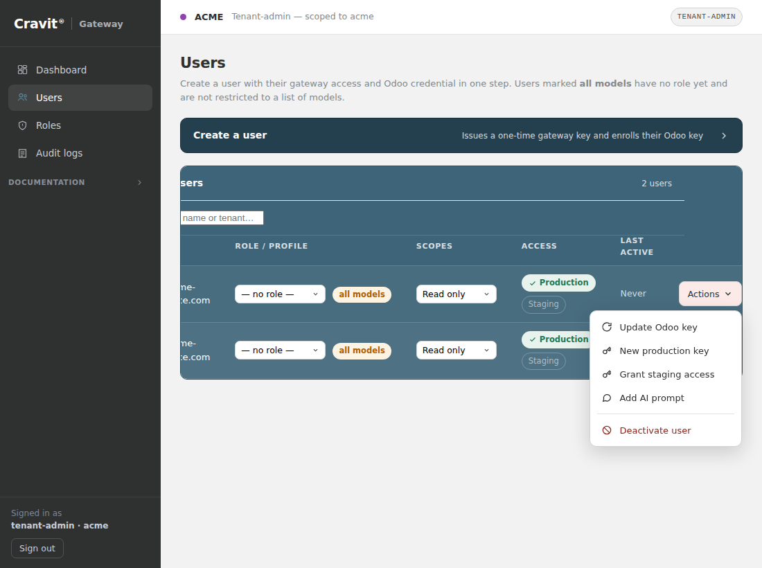Toggle Production access in the second user row
The width and height of the screenshot is (762, 568).
(556, 339)
